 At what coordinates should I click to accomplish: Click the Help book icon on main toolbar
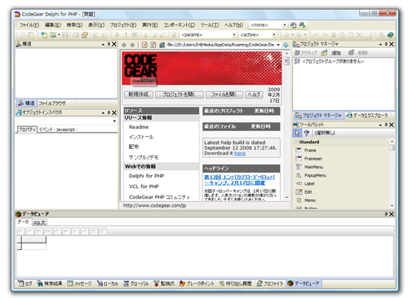(390, 35)
